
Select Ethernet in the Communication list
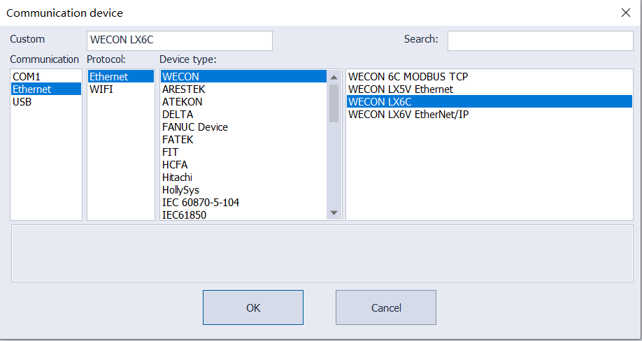pos(46,89)
